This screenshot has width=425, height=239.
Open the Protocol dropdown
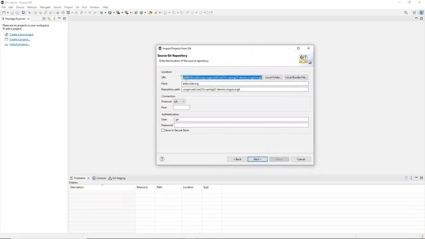pos(179,102)
